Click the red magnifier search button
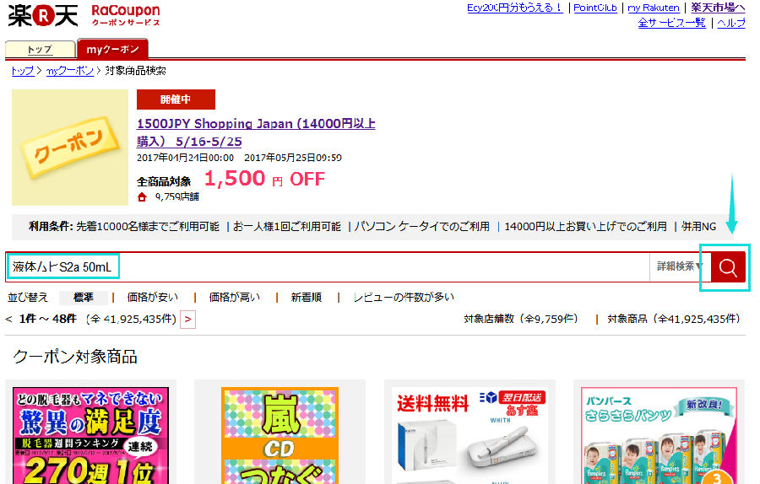 click(x=728, y=266)
